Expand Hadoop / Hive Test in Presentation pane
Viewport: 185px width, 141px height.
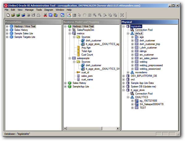click(x=7, y=27)
